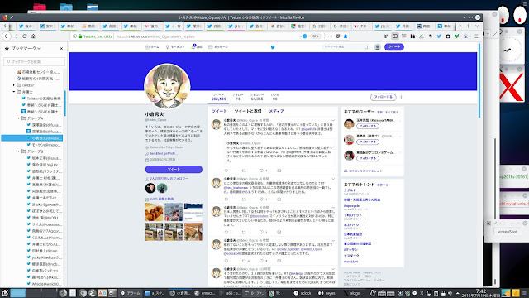Reply to the first tweet

click(226, 171)
